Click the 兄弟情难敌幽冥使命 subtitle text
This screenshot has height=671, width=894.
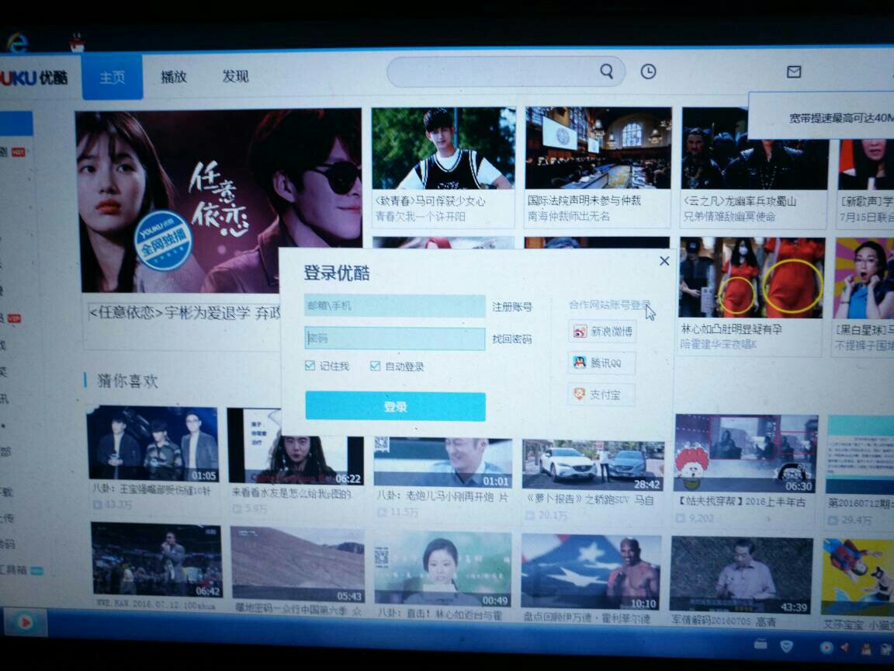(729, 217)
